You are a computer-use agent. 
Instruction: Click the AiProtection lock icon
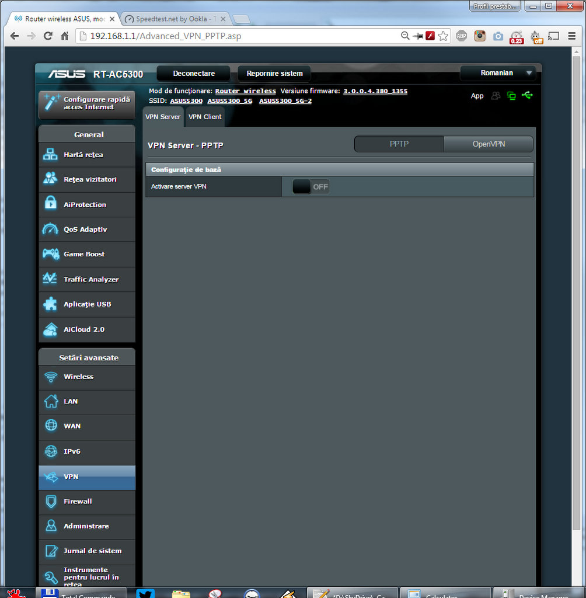pyautogui.click(x=51, y=204)
